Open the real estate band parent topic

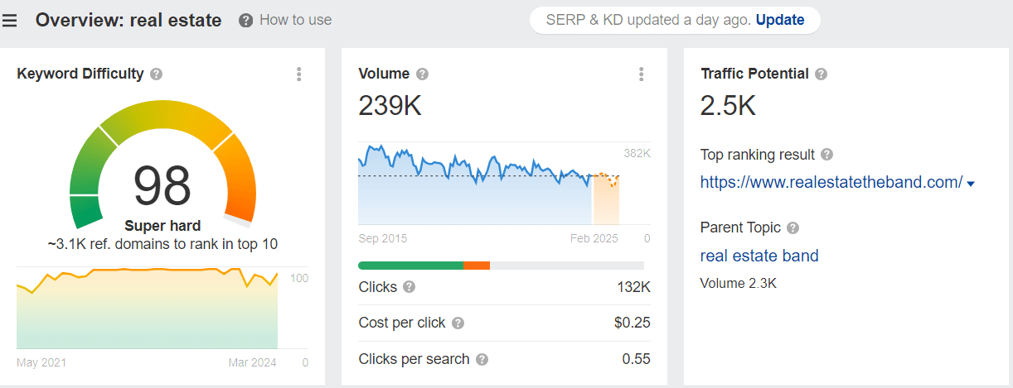coord(759,256)
